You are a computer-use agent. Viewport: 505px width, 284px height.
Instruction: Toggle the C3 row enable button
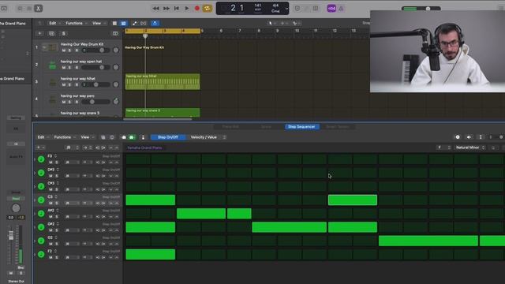41,200
